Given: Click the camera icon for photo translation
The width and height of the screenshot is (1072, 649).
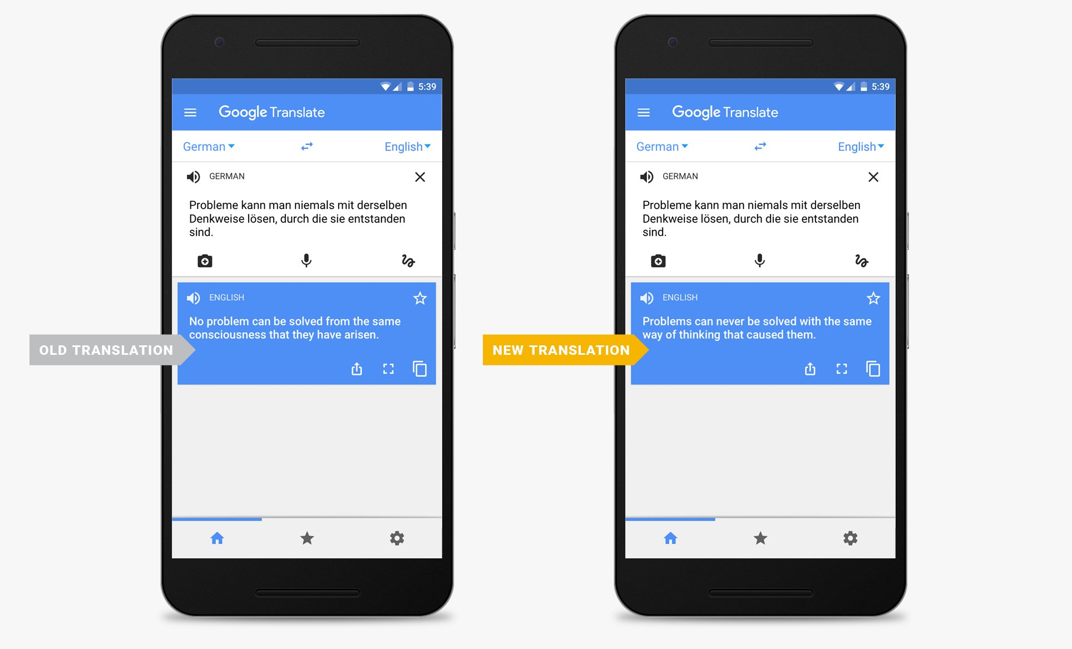Looking at the screenshot, I should [204, 261].
